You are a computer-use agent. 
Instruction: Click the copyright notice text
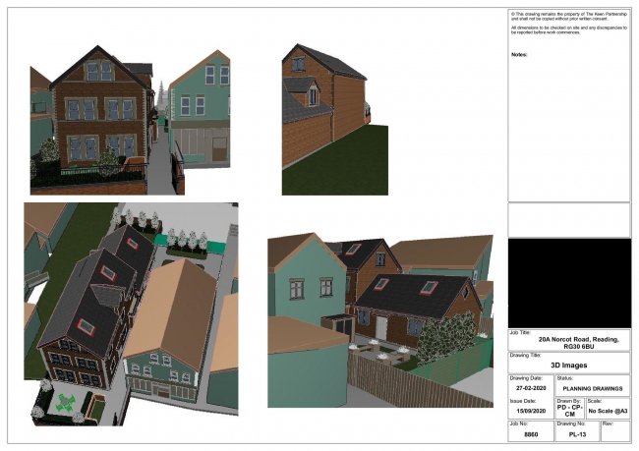tap(567, 16)
